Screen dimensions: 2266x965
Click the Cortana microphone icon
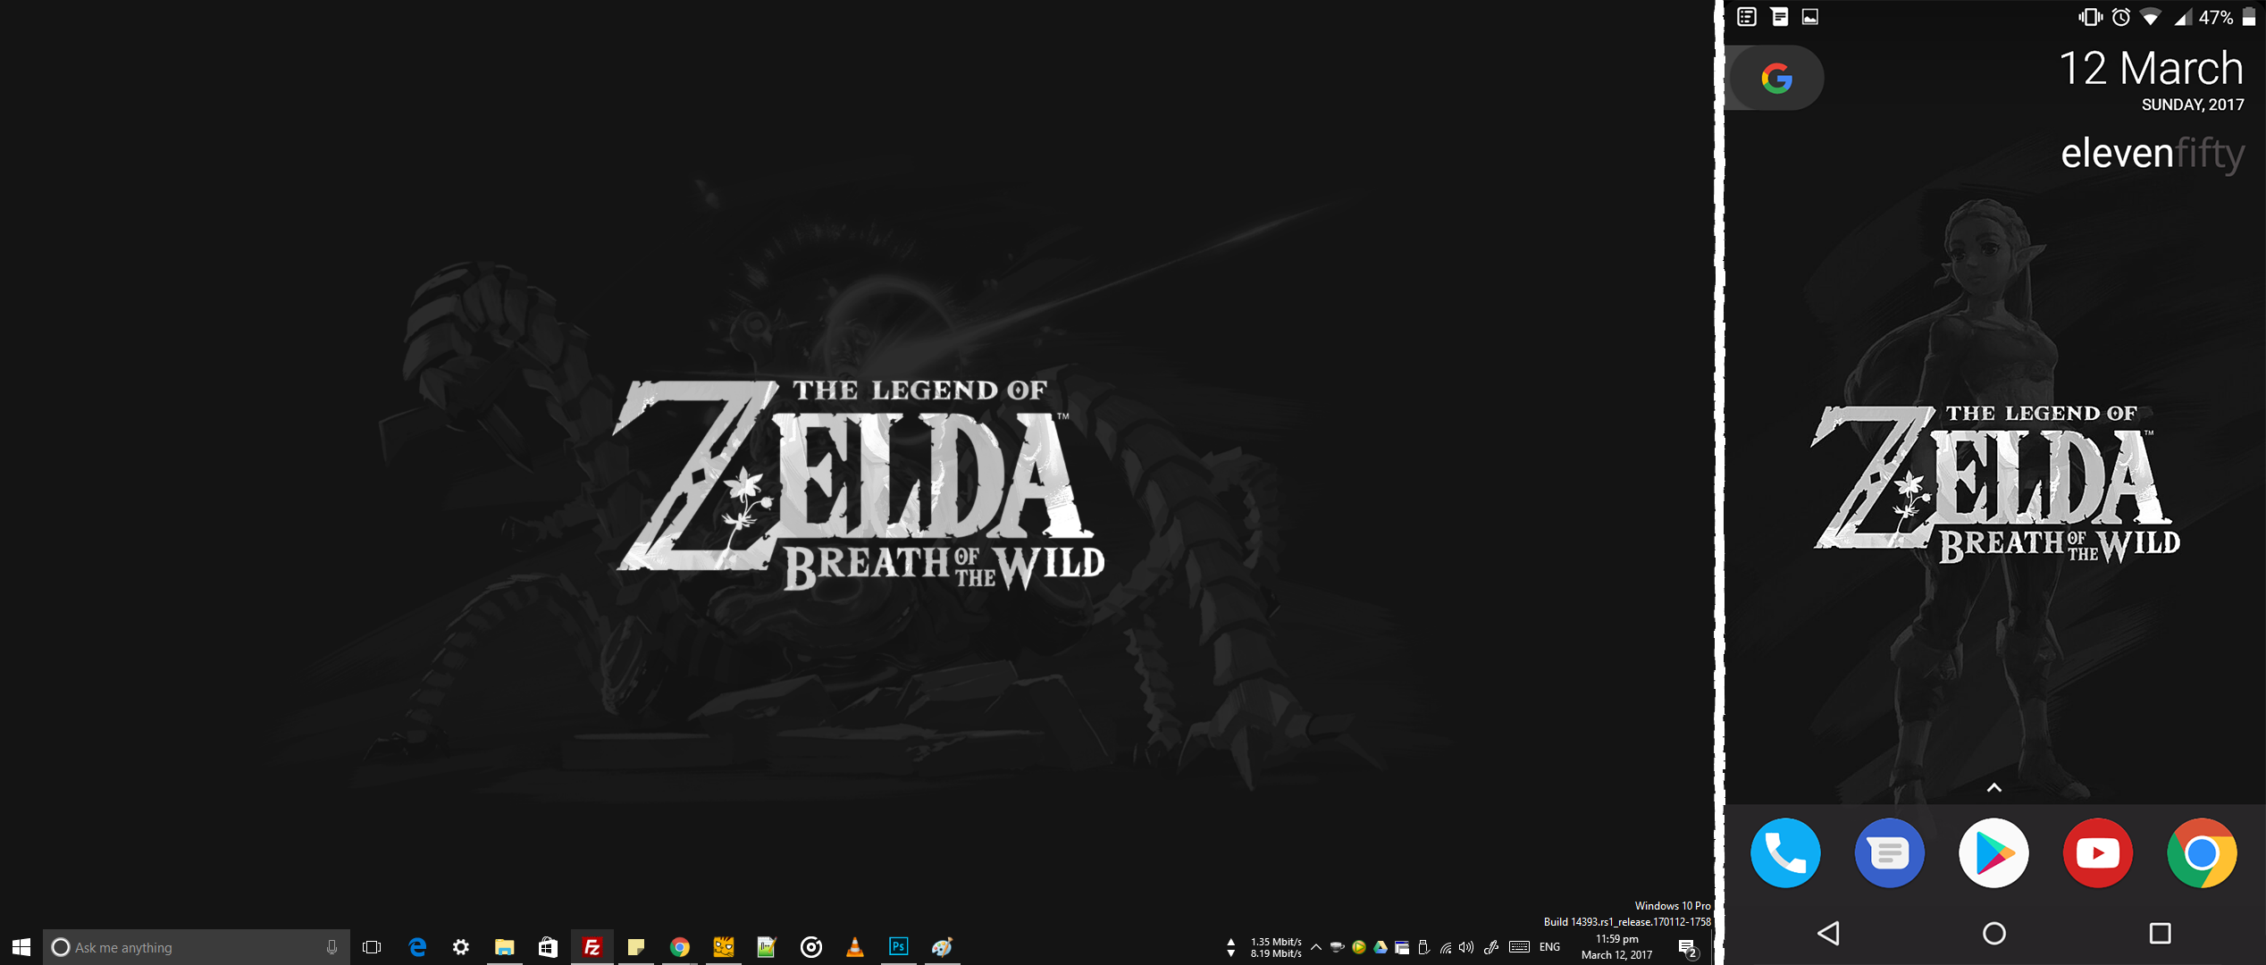coord(332,947)
